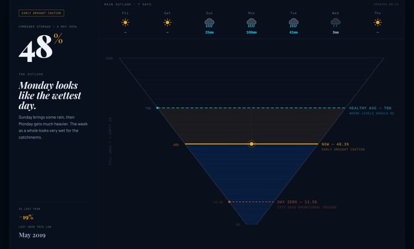Click Sunday's rain cloud icon
The width and height of the screenshot is (414, 249).
(210, 23)
